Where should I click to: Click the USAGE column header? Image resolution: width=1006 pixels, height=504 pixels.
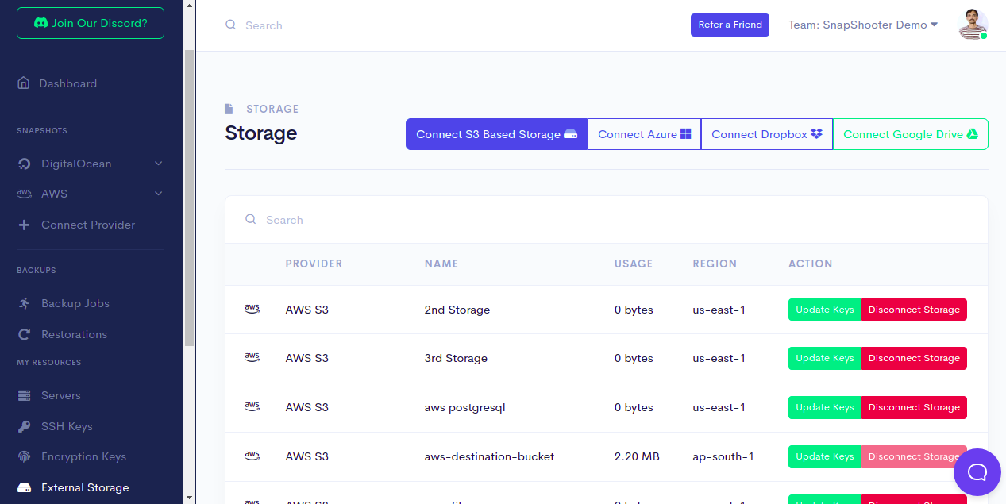point(634,264)
